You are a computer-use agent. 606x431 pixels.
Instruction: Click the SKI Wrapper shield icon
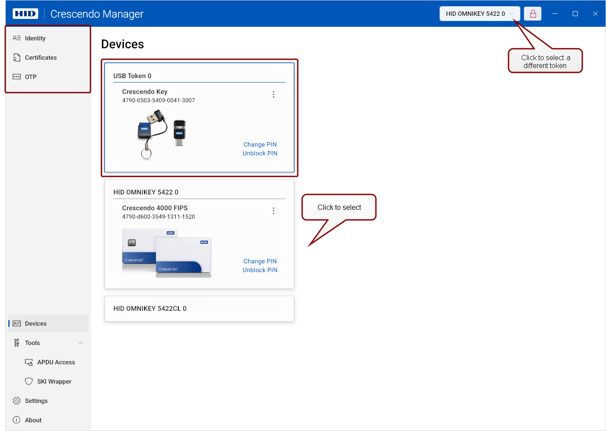pos(29,381)
